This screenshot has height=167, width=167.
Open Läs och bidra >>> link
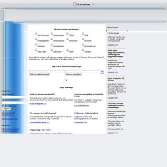click(82, 106)
